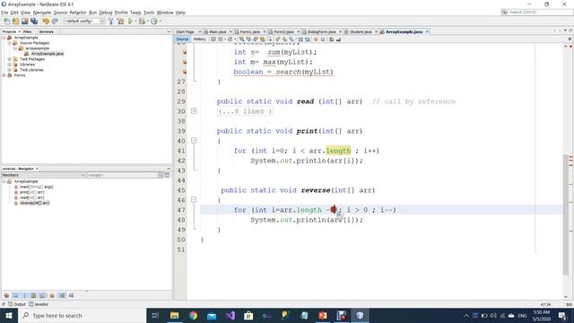This screenshot has height=323, width=574.
Task: Click the Build Project hammer icon
Action: 111,22
